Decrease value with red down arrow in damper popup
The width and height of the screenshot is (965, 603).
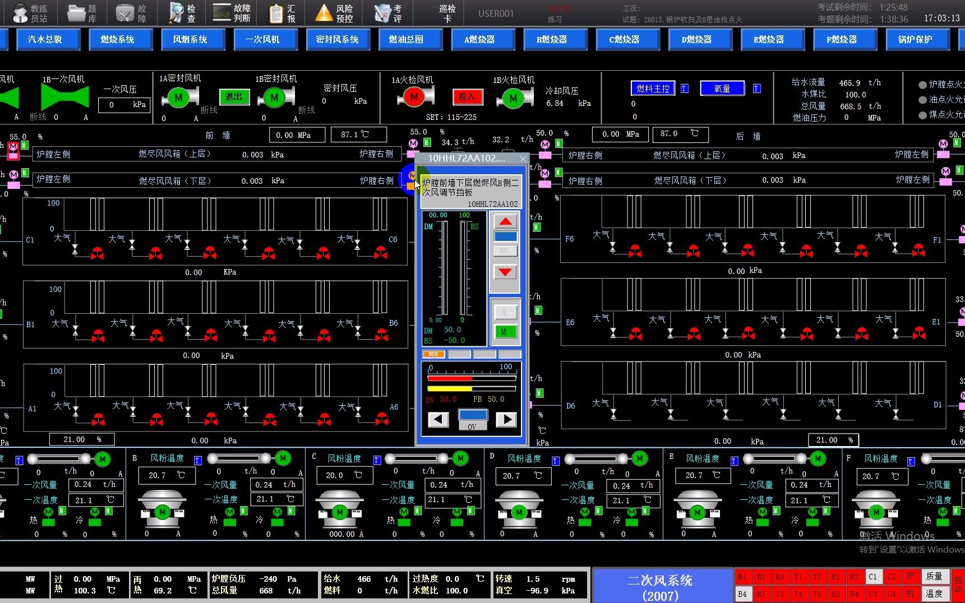[505, 272]
